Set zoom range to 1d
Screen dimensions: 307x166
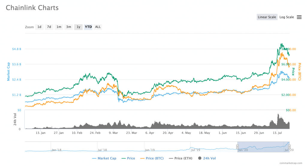click(39, 27)
